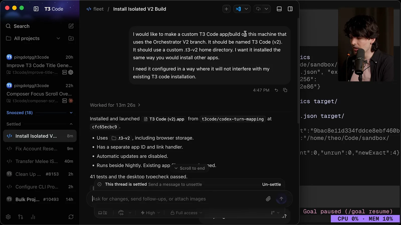Open the Bulk Proj... #10493 thread
The height and width of the screenshot is (225, 401).
[x=40, y=199]
